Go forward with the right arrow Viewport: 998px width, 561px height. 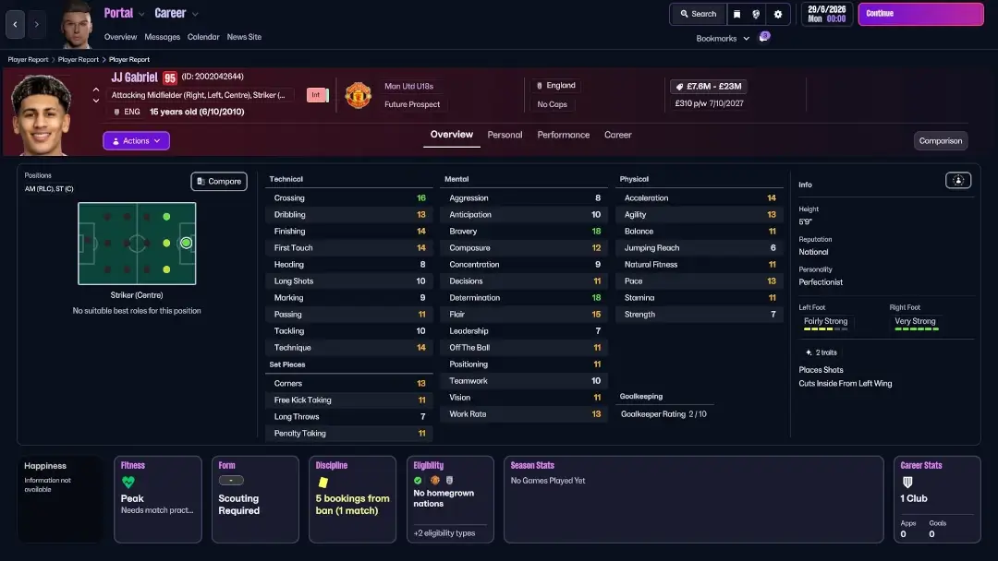pos(36,24)
